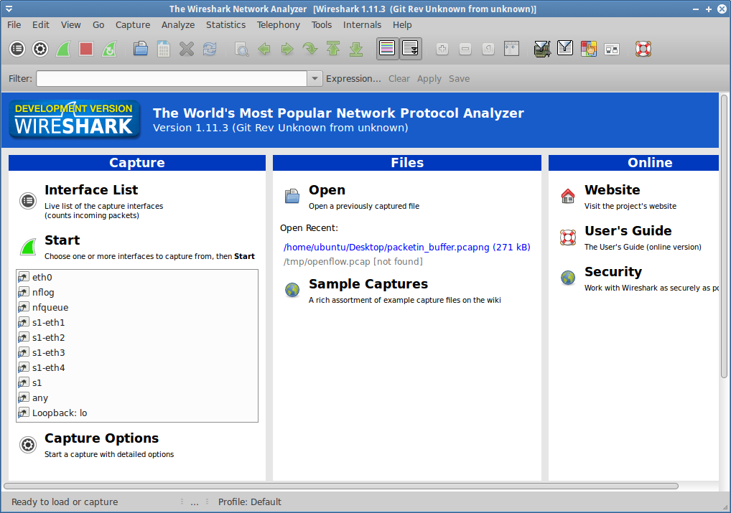Open capture options from the toolbar gear icon
The image size is (731, 513).
point(40,49)
